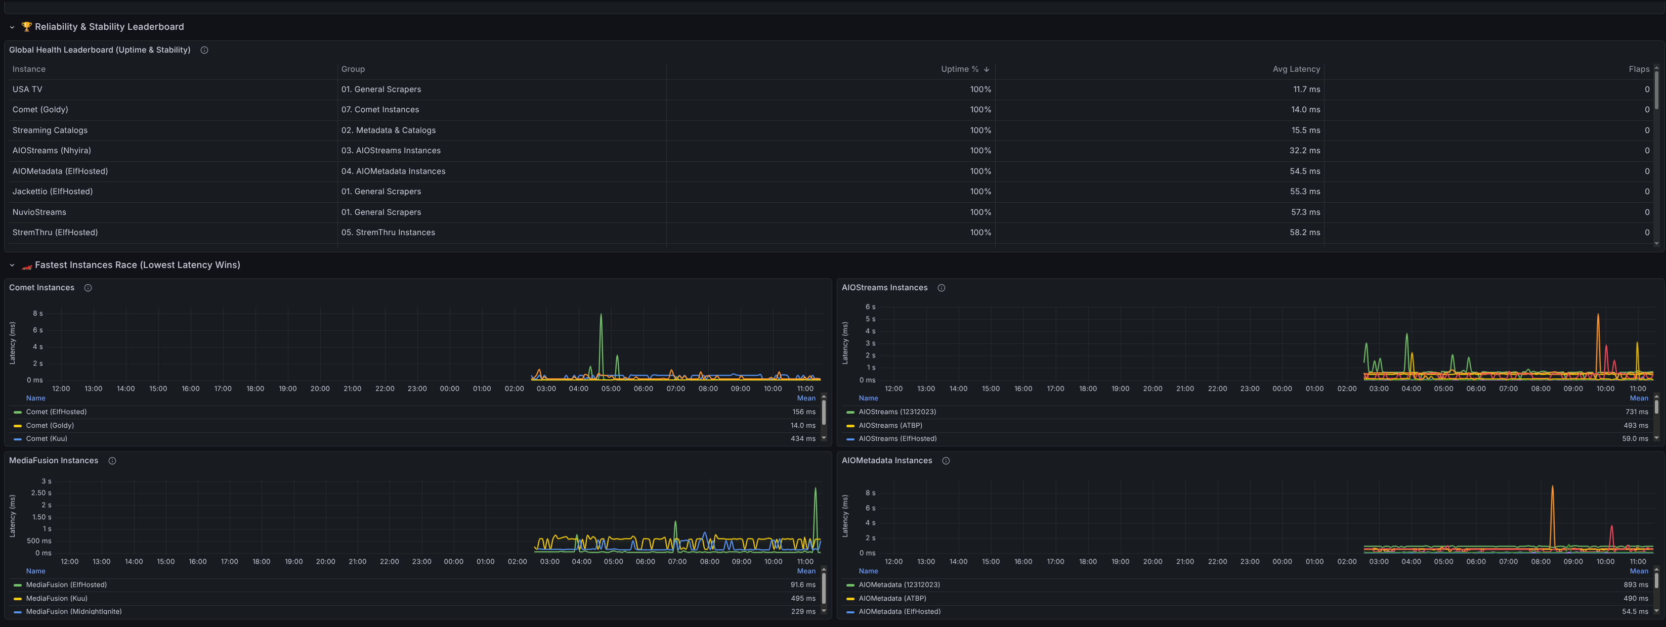The image size is (1666, 627).
Task: Click info icon next to AIOStreams Instances
Action: tap(942, 288)
